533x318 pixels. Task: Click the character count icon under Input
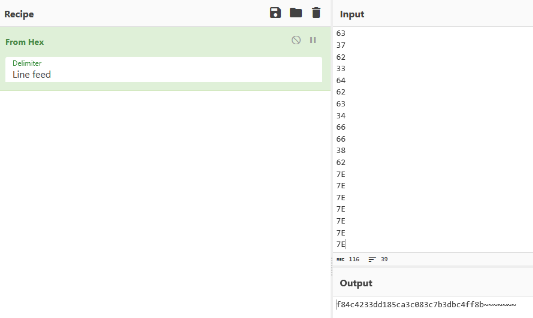[x=340, y=259]
